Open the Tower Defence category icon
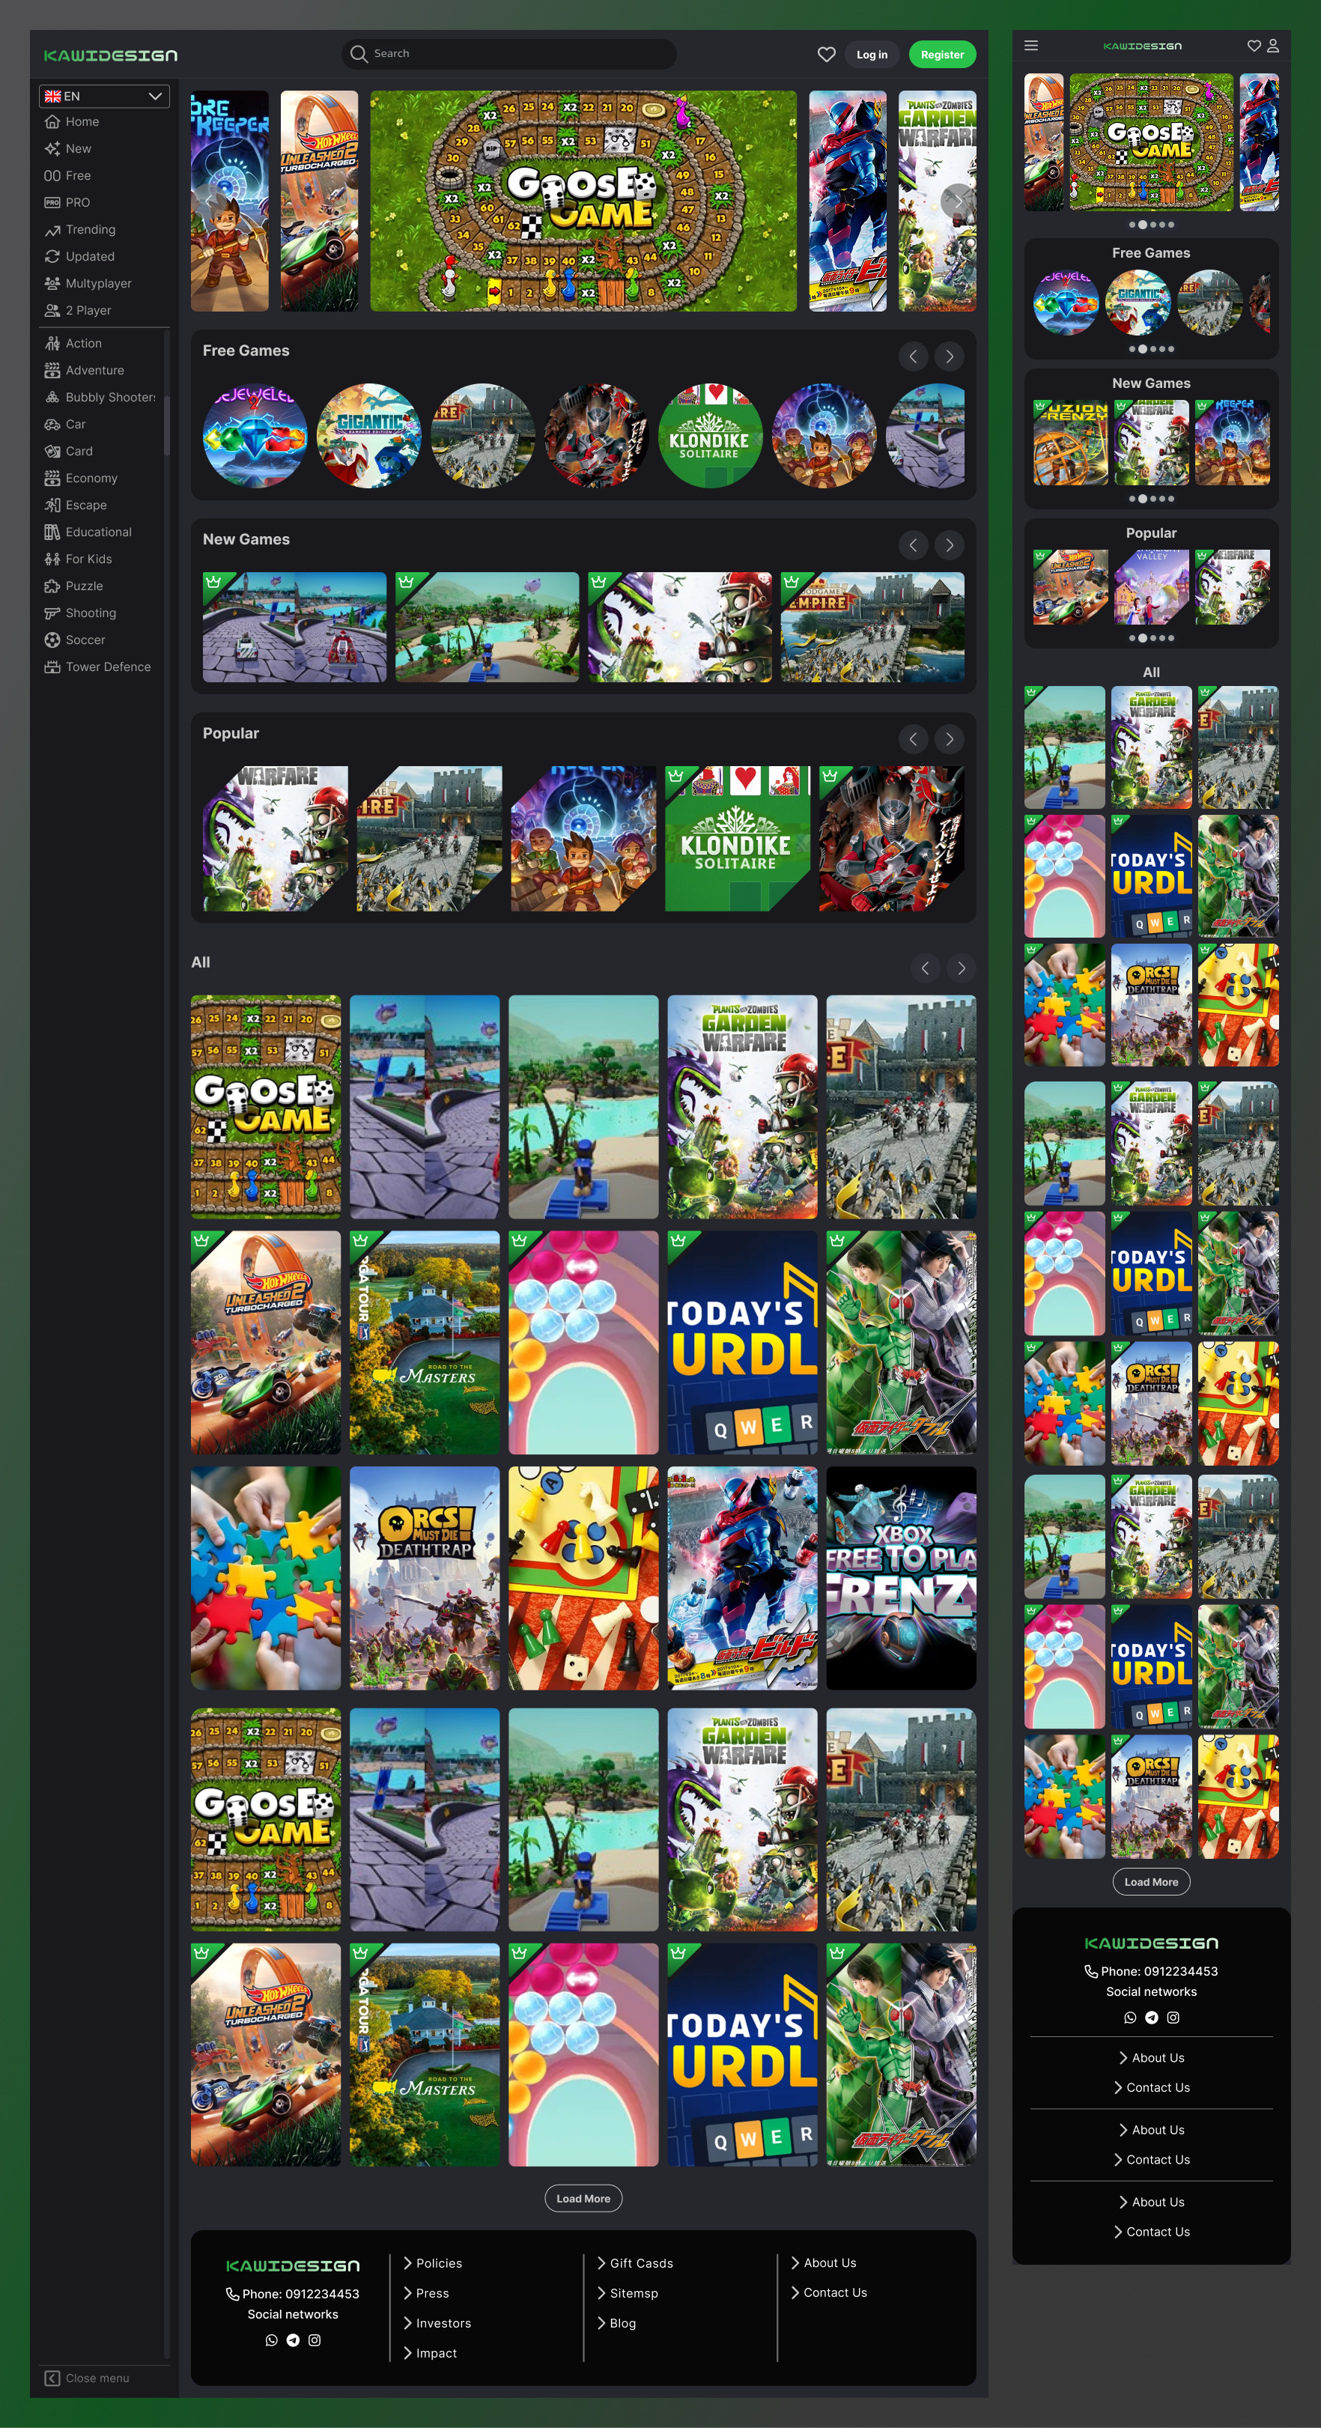 click(x=54, y=667)
